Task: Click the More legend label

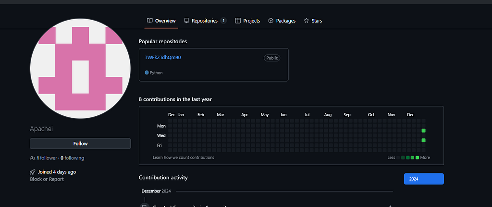Action: [x=425, y=158]
